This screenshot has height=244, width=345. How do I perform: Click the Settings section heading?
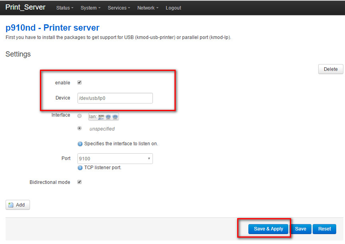(18, 54)
